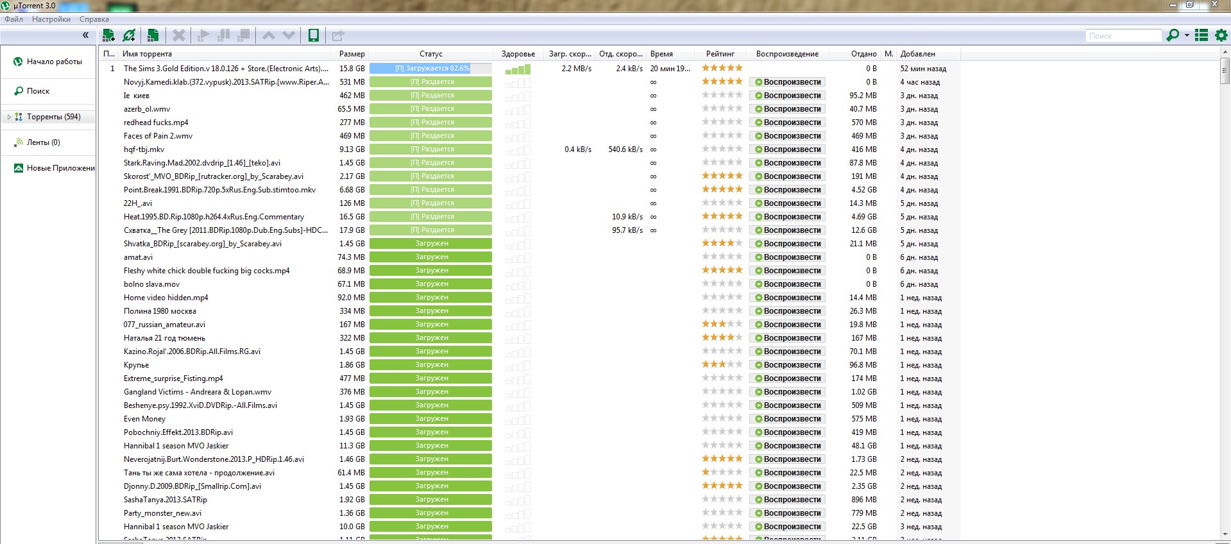Click play icon in Novyj.Kamedi.klab Воспроизвести button
Screen dimensions: 1231x544
tap(758, 82)
